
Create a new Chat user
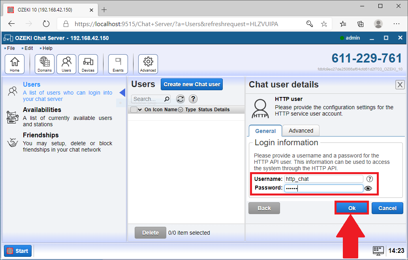click(x=192, y=84)
